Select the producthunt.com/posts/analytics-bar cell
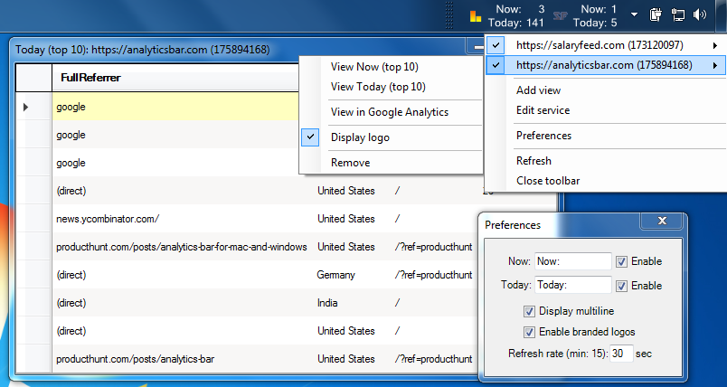Image resolution: width=727 pixels, height=387 pixels. click(x=183, y=359)
